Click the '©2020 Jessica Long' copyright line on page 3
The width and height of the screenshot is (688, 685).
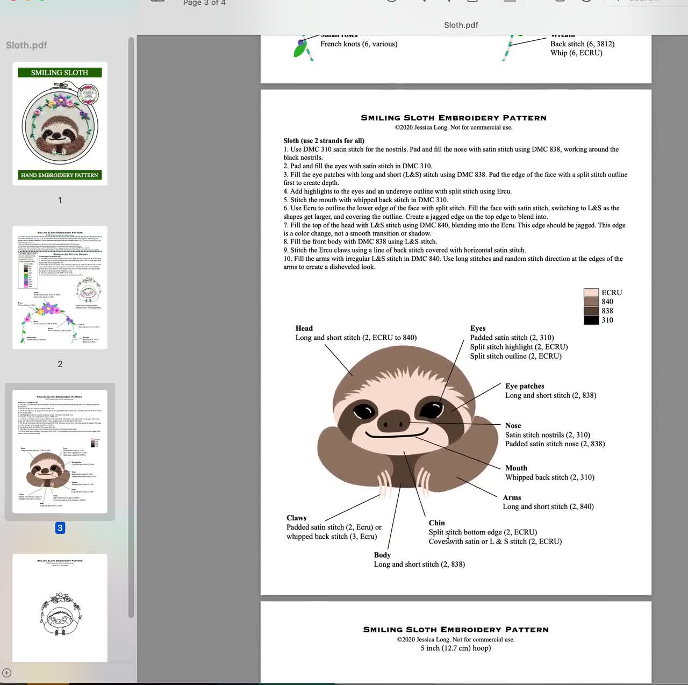[x=454, y=127]
